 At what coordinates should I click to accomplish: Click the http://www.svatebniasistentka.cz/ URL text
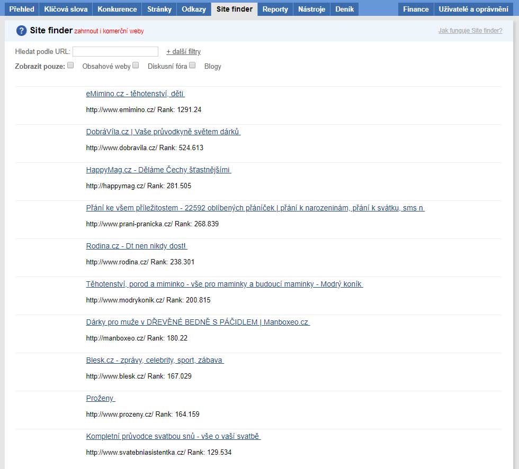(136, 452)
